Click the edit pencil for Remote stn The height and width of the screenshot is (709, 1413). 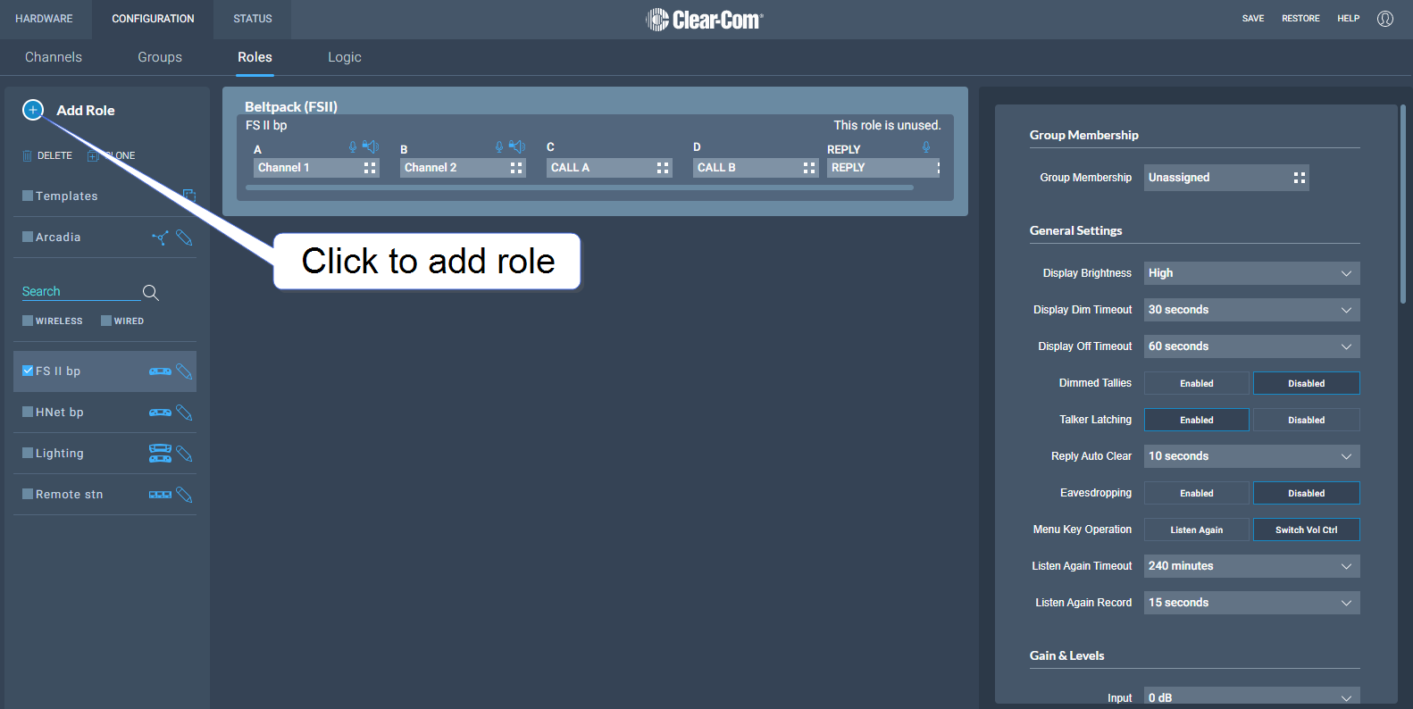184,495
